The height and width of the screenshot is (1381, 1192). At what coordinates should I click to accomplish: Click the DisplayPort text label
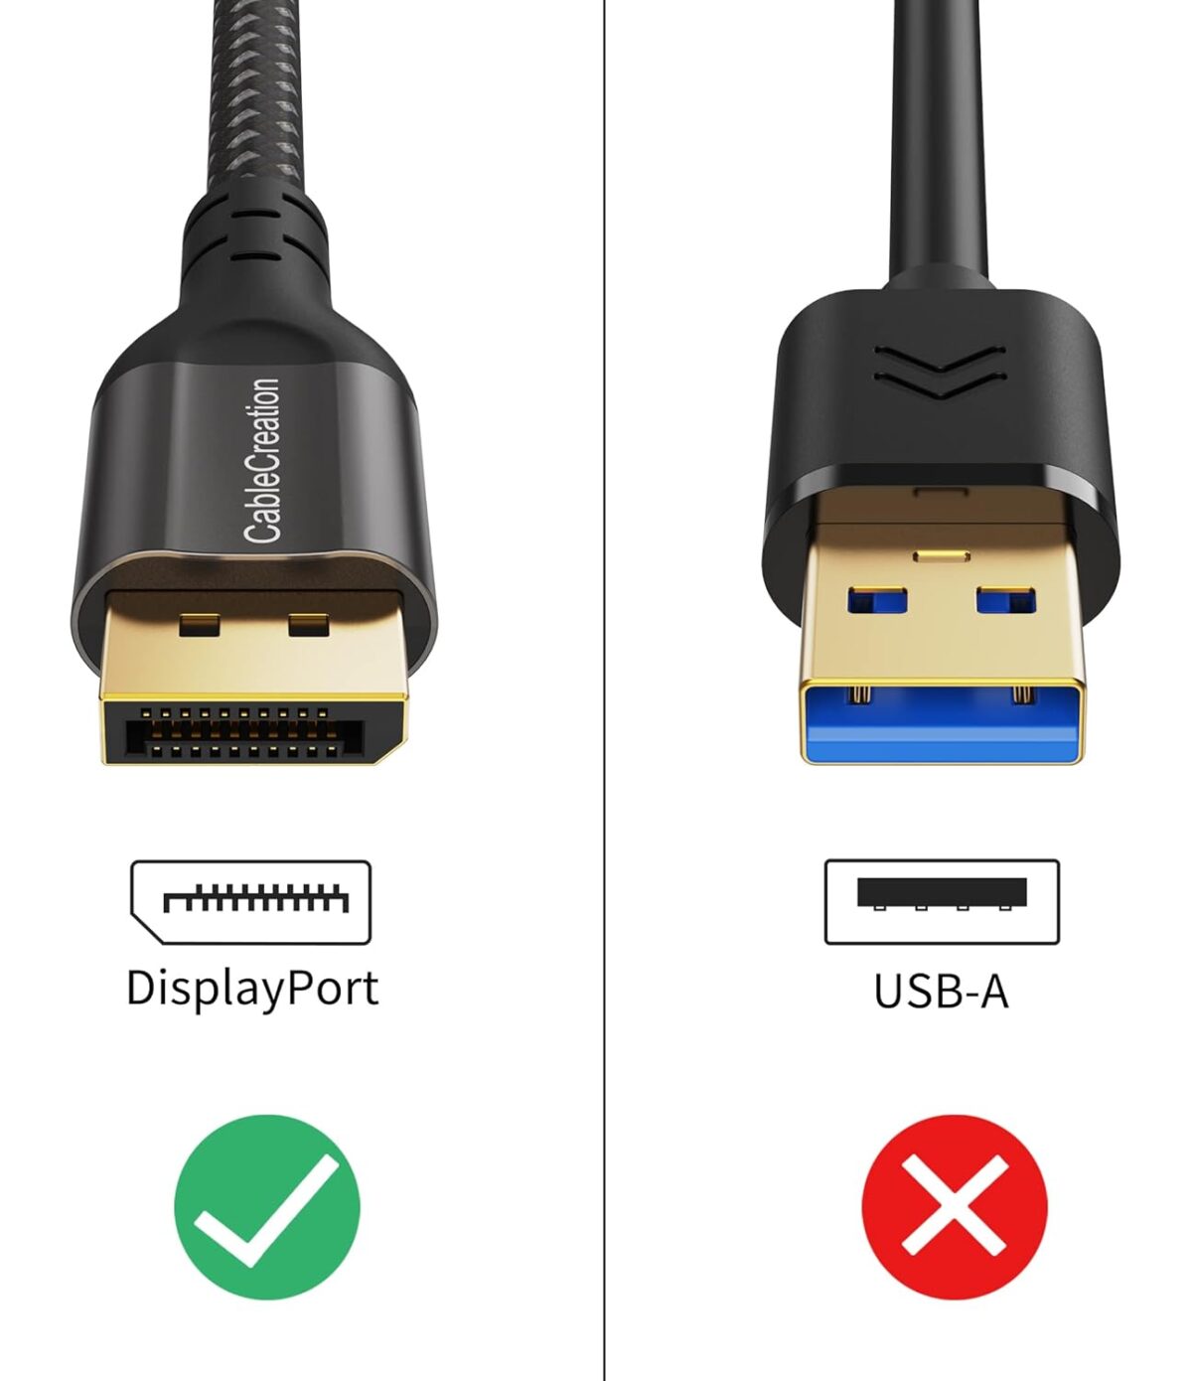[x=252, y=990]
